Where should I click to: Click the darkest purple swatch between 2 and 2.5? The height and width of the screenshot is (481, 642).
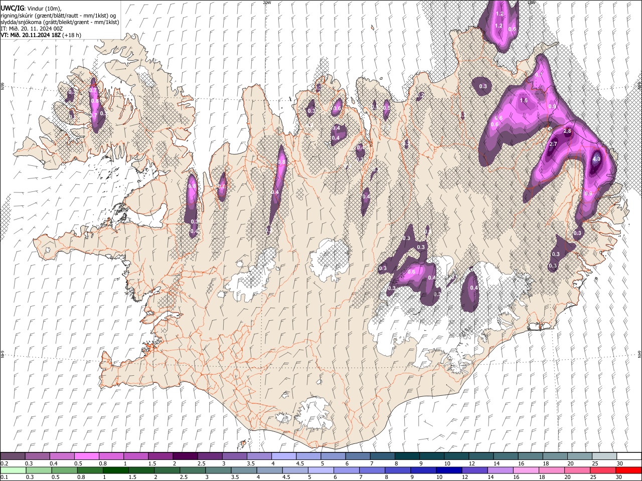point(185,456)
